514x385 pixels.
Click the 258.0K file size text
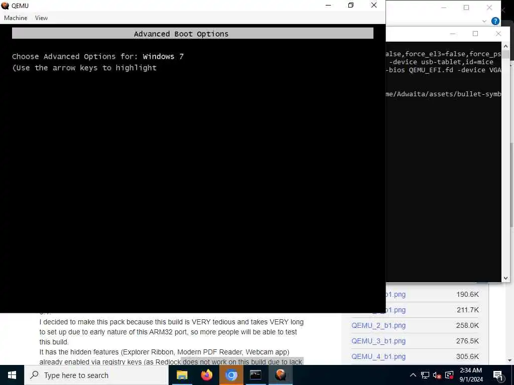(x=467, y=325)
